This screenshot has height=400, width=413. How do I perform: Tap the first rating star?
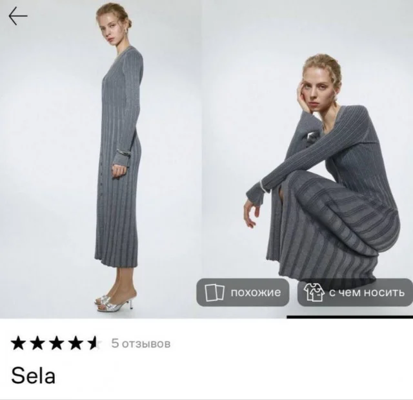tap(19, 343)
